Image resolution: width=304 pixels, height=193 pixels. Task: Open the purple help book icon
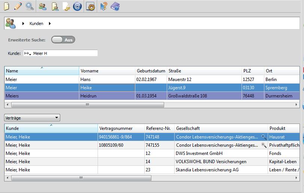coord(115,7)
